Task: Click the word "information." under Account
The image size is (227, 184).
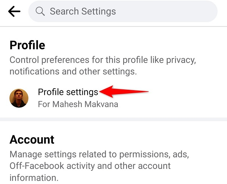Action: click(x=34, y=178)
